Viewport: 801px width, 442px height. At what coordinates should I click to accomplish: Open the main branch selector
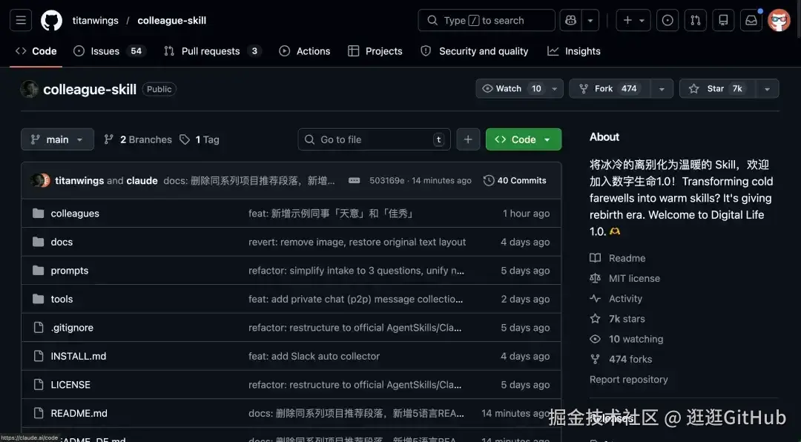point(57,139)
